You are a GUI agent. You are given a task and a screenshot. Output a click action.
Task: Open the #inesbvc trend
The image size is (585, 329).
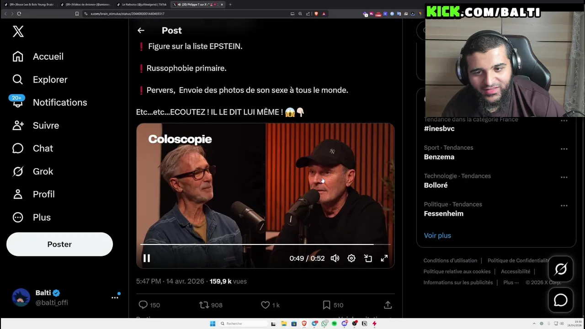point(439,128)
